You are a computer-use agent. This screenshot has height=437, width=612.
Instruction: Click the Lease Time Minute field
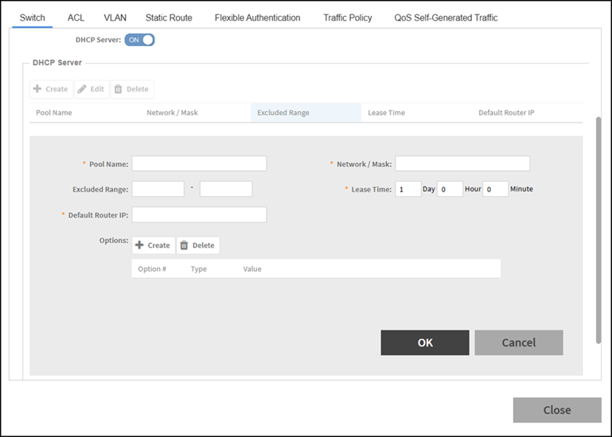coord(496,189)
